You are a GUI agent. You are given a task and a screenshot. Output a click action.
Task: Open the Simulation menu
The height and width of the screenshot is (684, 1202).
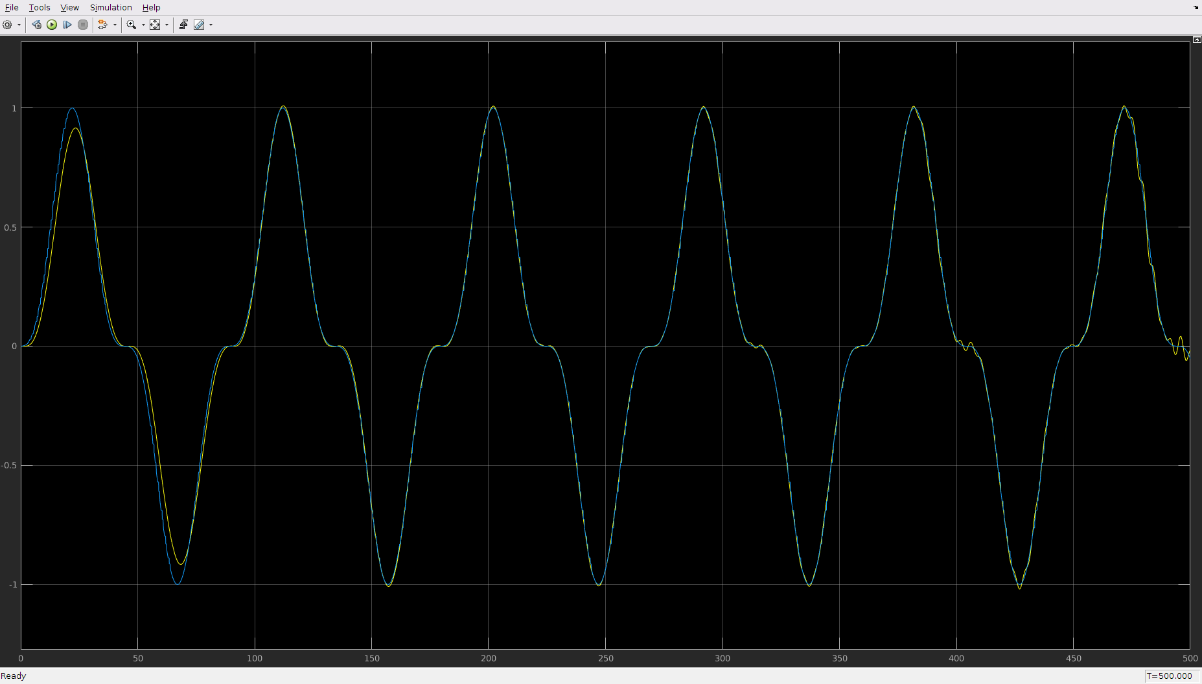pyautogui.click(x=111, y=7)
